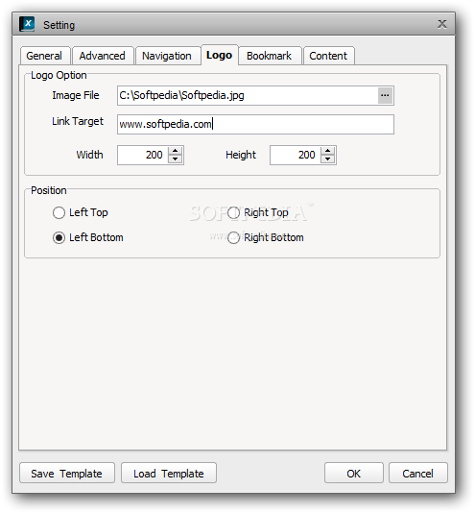
Task: Select the Logo tab
Action: click(220, 55)
